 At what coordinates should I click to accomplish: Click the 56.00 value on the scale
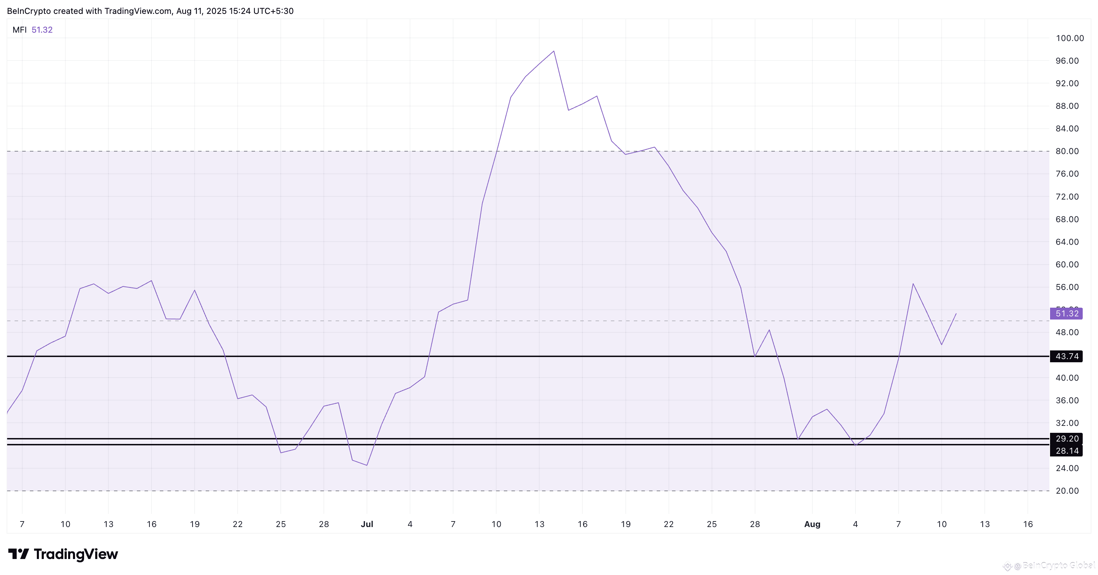click(1067, 287)
